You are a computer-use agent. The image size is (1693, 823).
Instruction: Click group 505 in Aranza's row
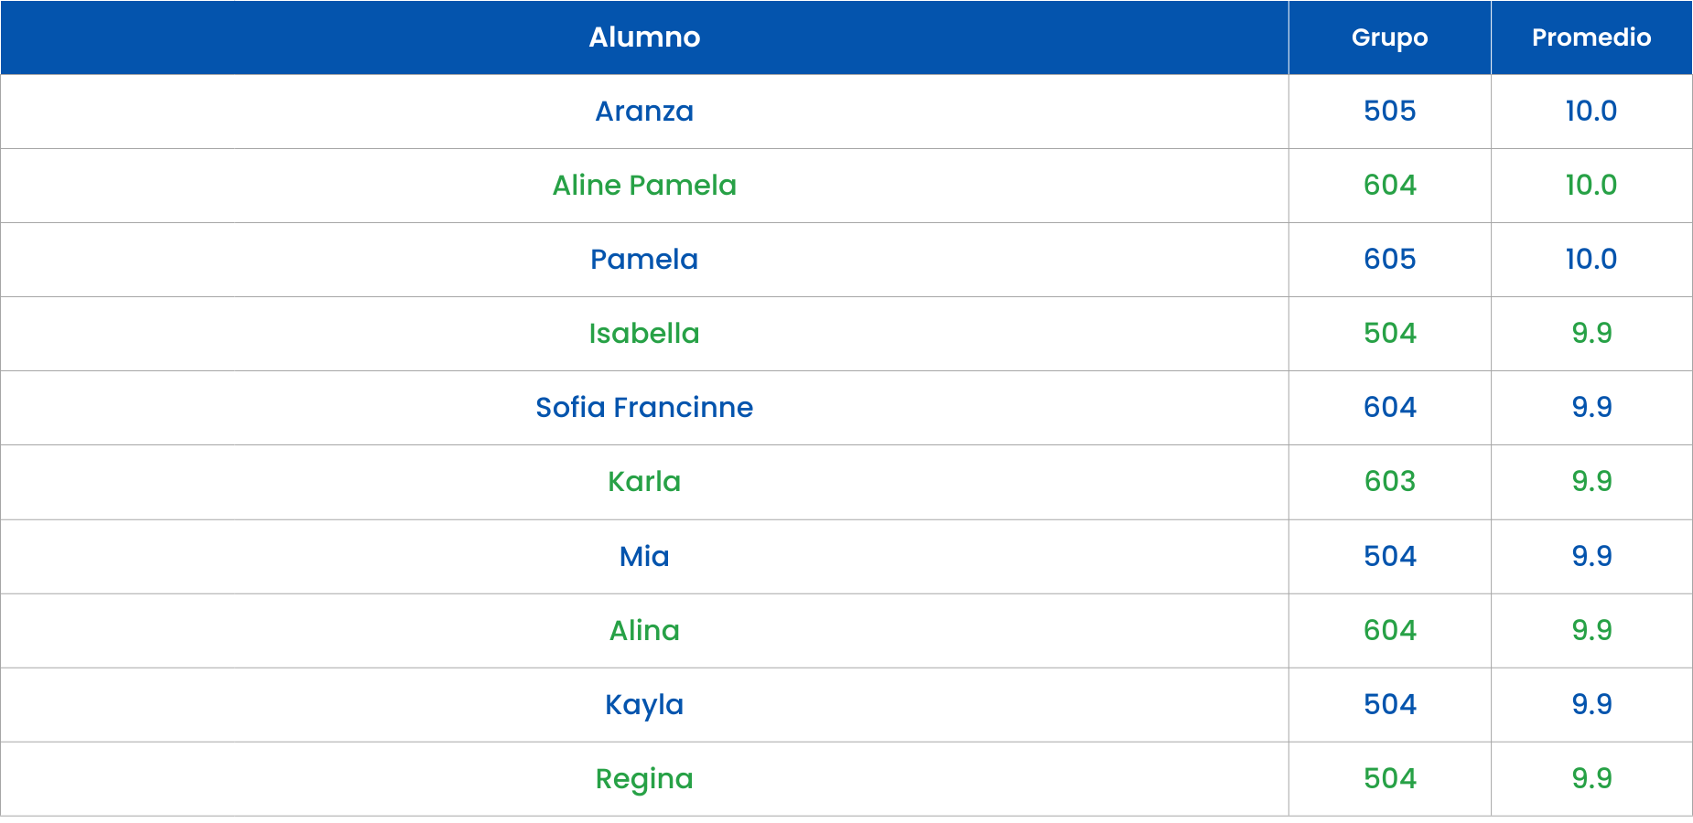coord(1389,112)
